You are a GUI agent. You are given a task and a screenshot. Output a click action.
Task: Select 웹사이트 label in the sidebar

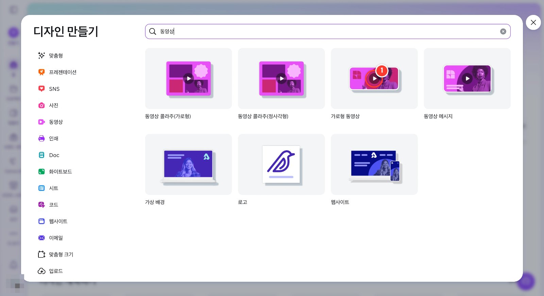(x=58, y=221)
